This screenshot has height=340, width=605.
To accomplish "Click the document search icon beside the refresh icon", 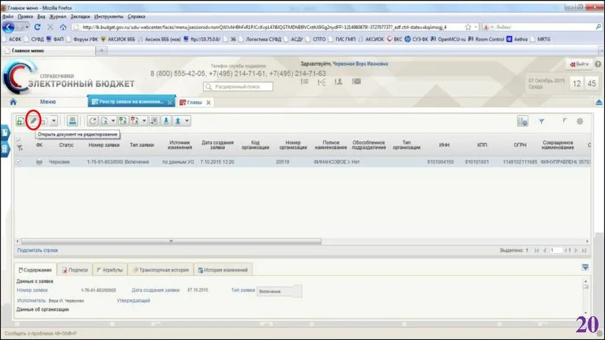I will point(104,121).
